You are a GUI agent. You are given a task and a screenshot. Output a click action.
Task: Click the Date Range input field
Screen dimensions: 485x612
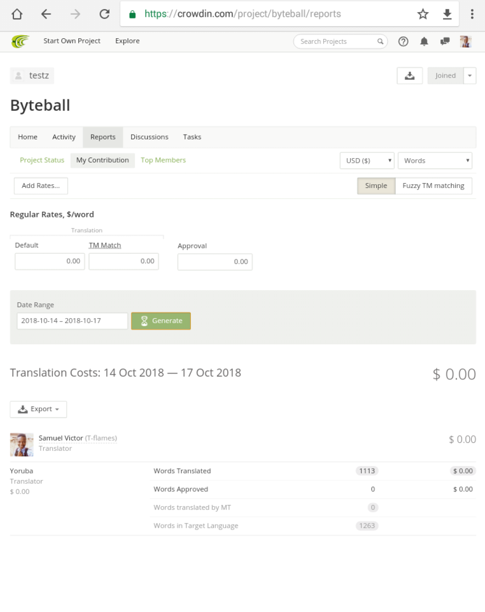click(x=72, y=321)
